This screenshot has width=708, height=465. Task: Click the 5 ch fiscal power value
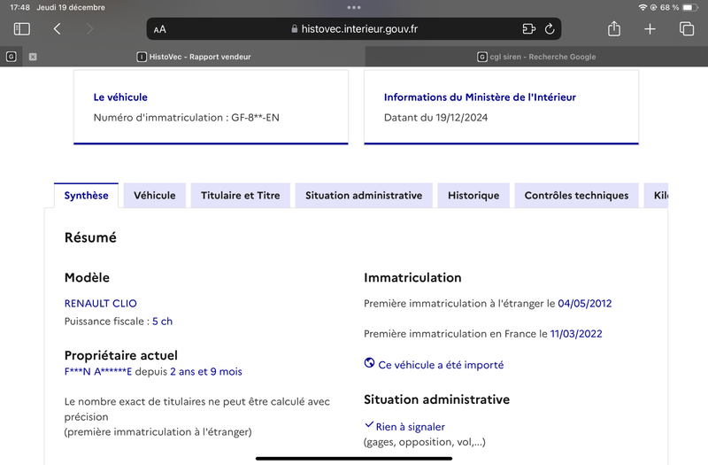162,322
